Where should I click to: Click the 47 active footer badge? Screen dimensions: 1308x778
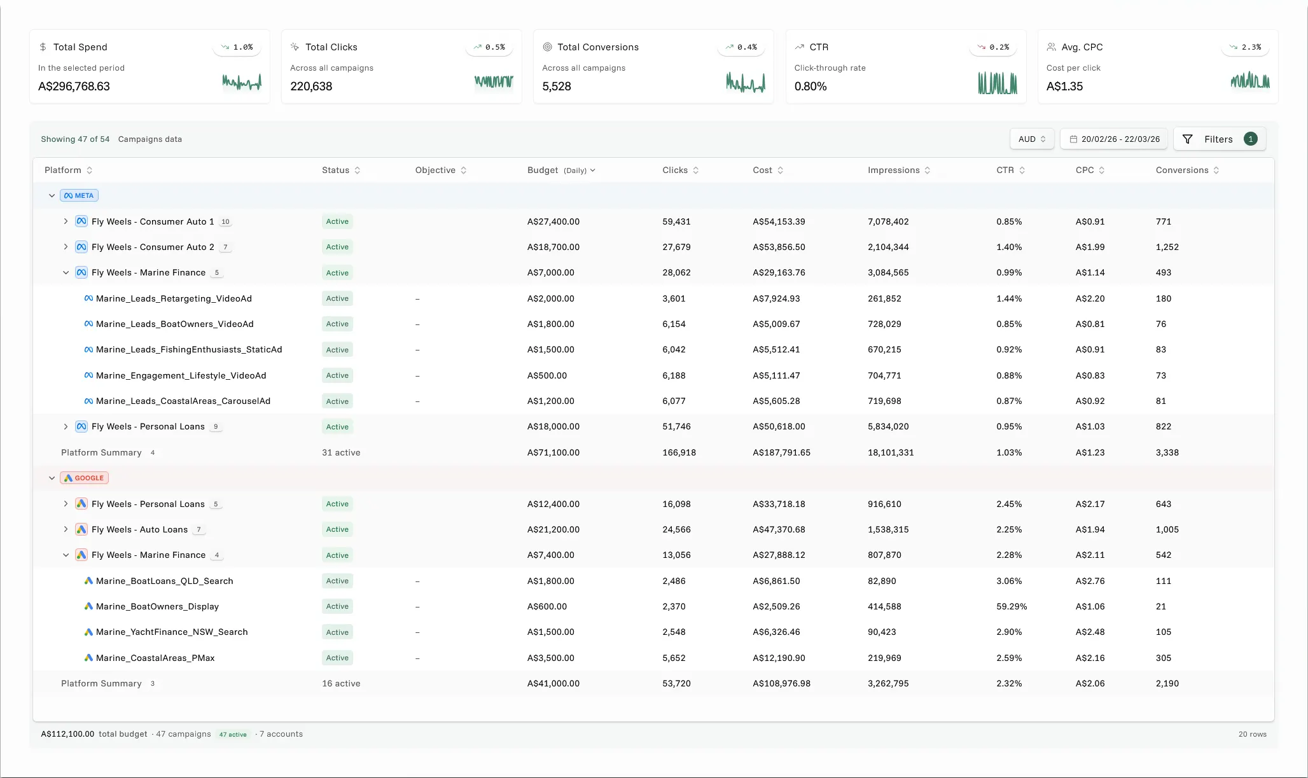tap(233, 734)
